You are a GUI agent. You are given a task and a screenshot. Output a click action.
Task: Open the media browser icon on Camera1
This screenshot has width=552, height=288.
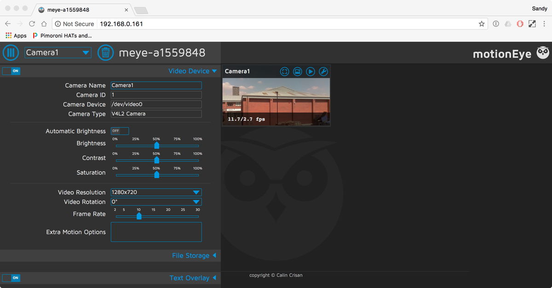298,71
